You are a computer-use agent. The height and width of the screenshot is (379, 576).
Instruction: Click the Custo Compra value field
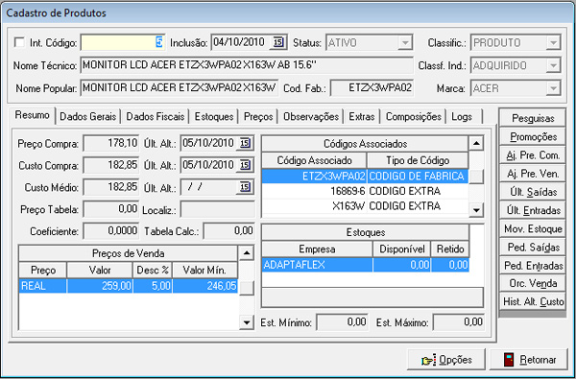coord(111,165)
